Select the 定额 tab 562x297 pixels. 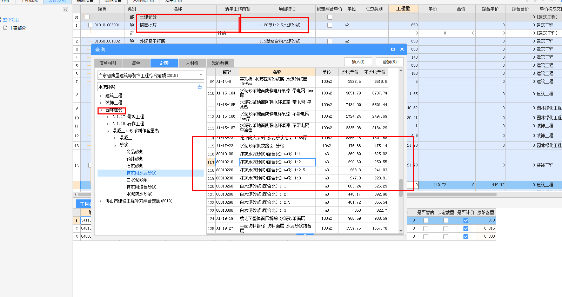tap(164, 63)
